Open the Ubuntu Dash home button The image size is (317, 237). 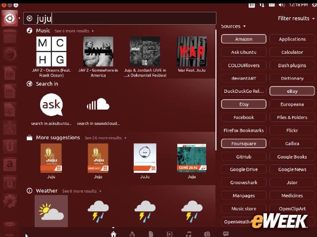tap(9, 18)
